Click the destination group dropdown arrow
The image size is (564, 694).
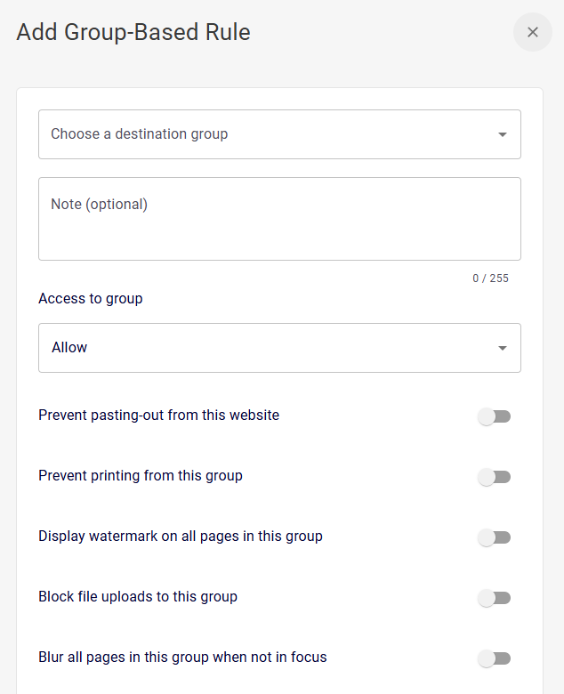[x=503, y=134]
